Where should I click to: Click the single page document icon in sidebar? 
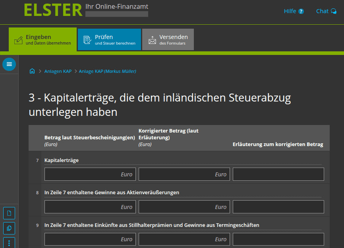pos(9,213)
